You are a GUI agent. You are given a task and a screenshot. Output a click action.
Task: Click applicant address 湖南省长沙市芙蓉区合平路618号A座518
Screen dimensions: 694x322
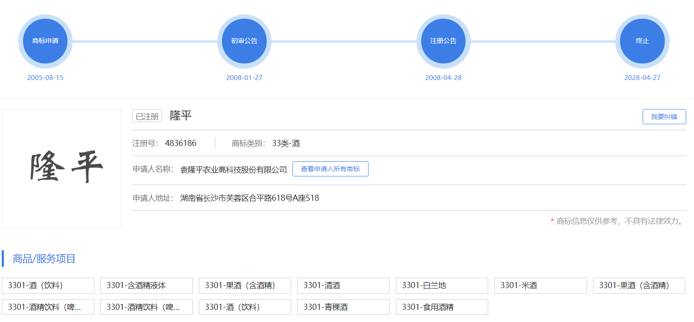point(249,198)
